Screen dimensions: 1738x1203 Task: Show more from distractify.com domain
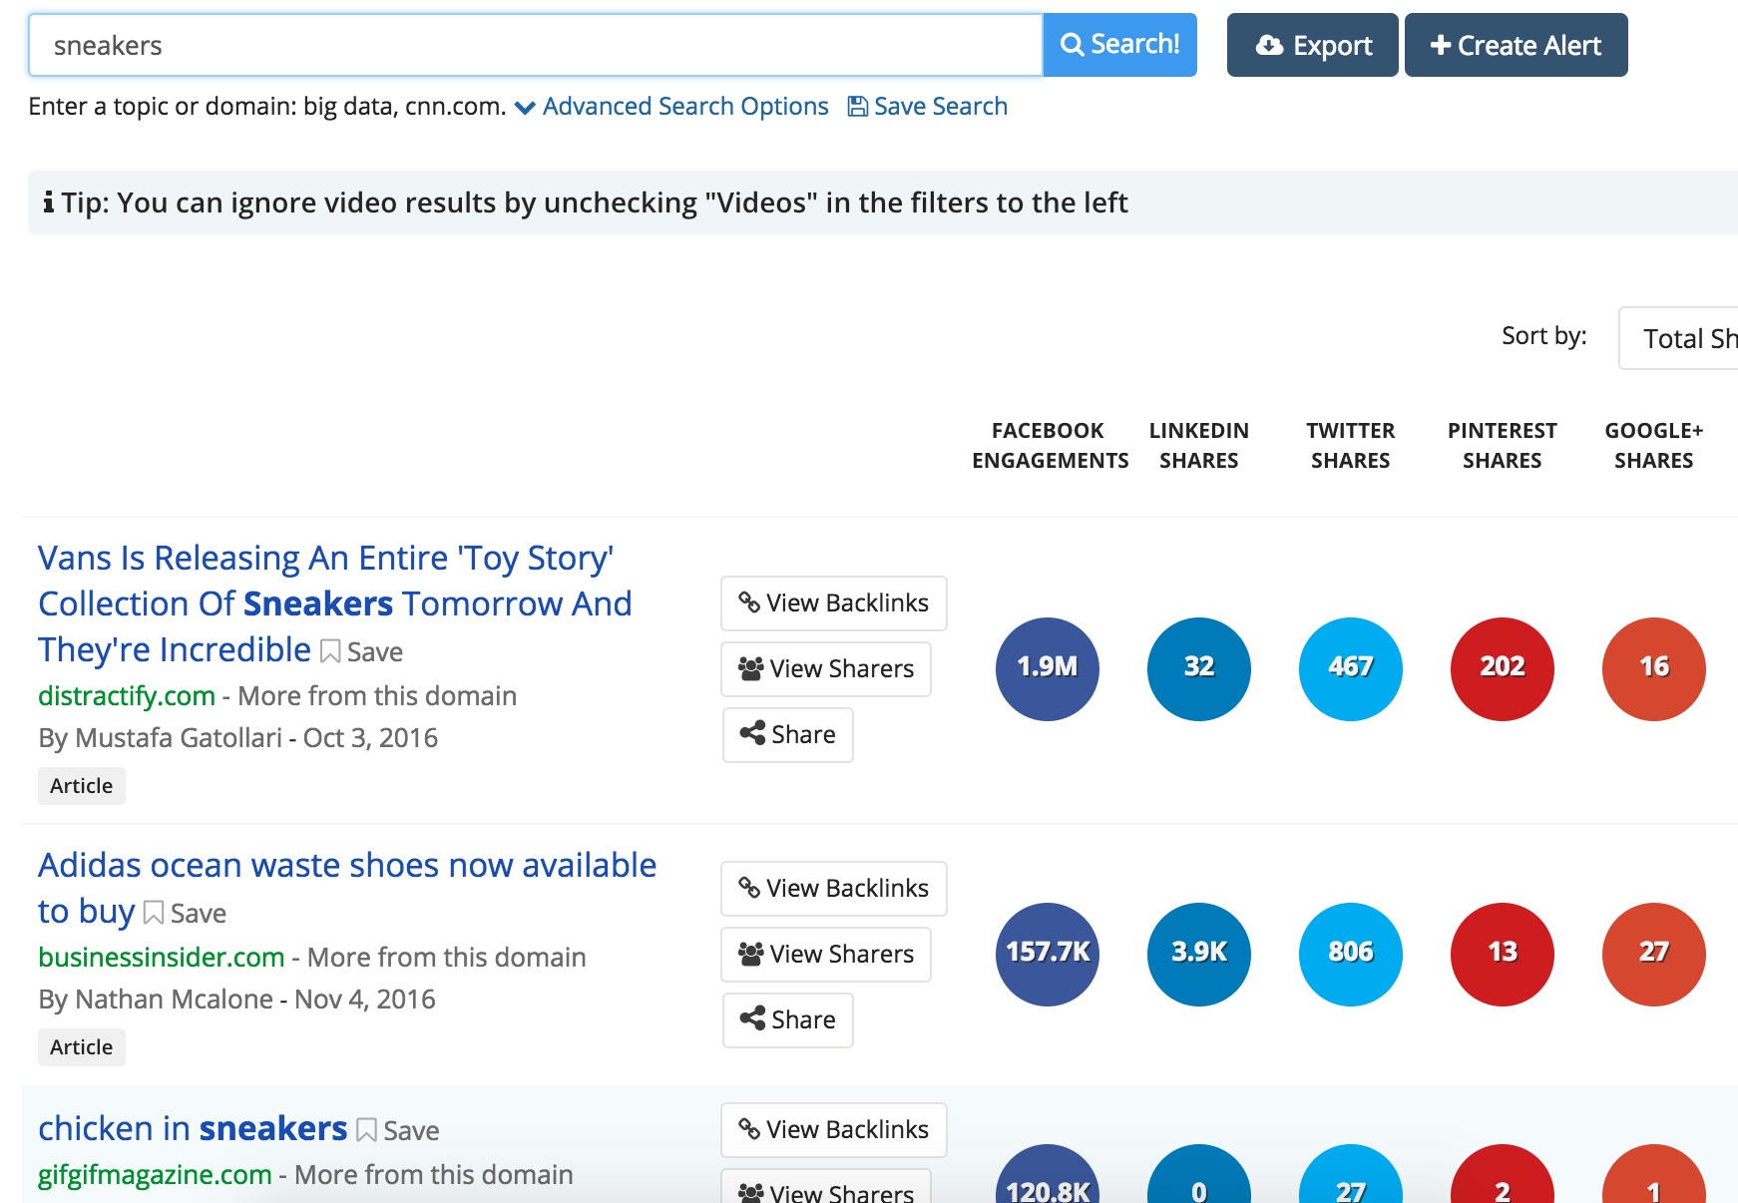pos(377,696)
